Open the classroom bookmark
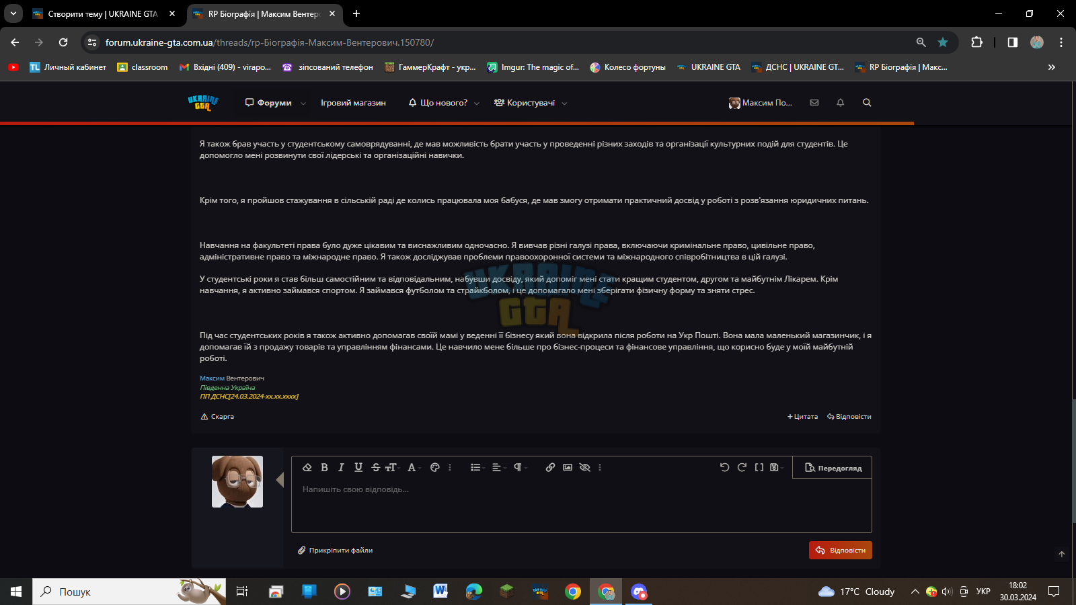This screenshot has height=605, width=1076. (143, 67)
